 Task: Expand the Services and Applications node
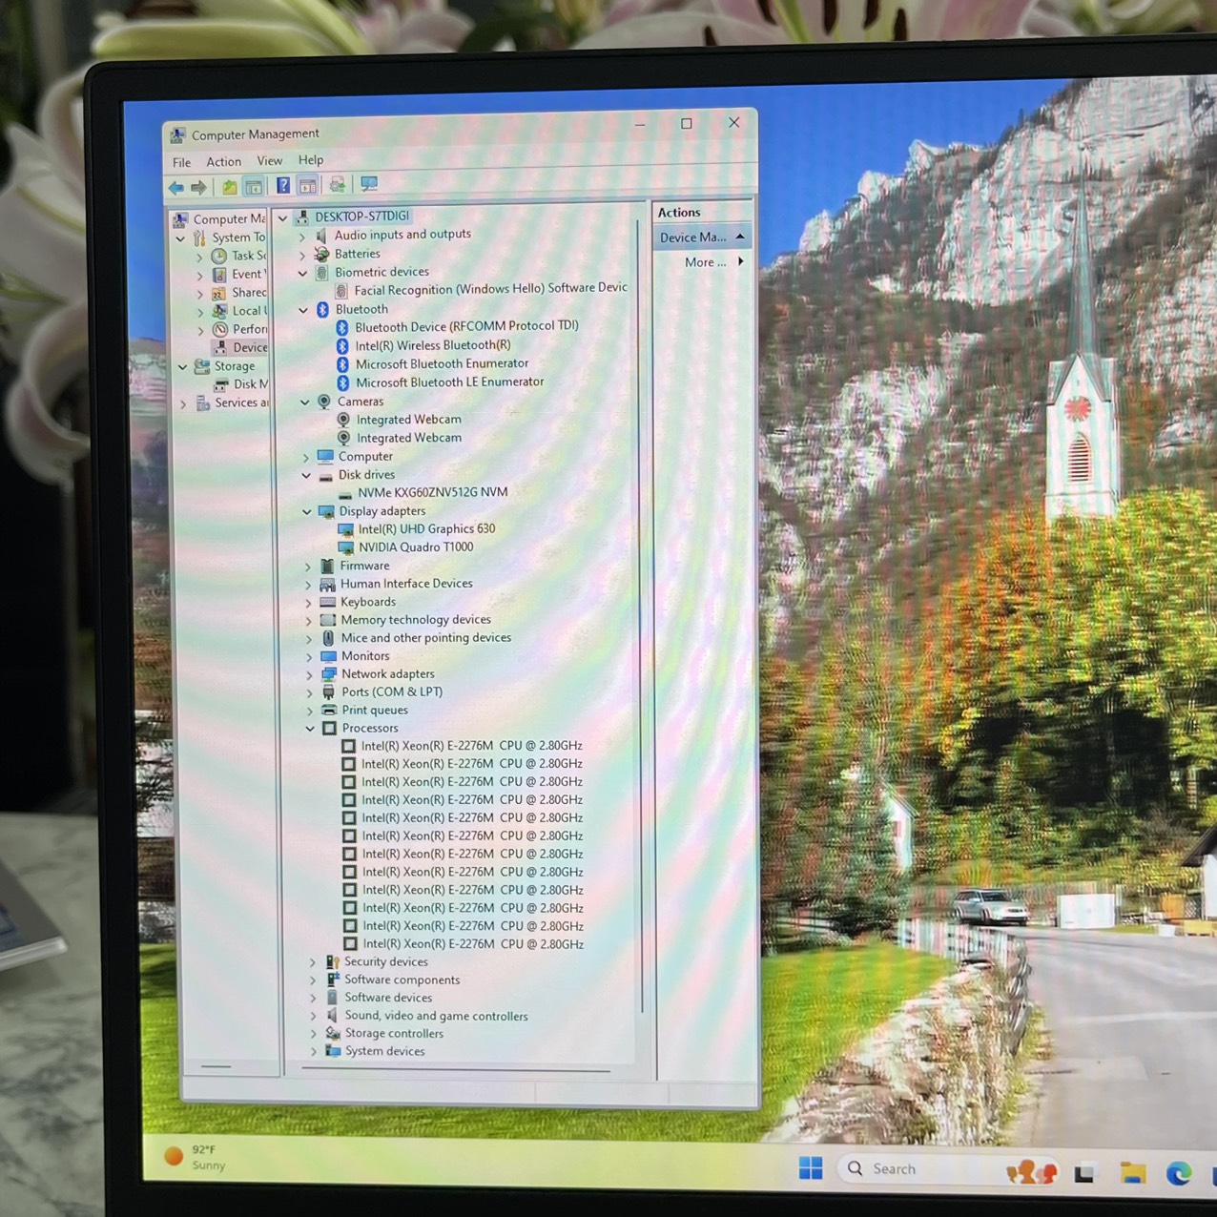[x=183, y=404]
